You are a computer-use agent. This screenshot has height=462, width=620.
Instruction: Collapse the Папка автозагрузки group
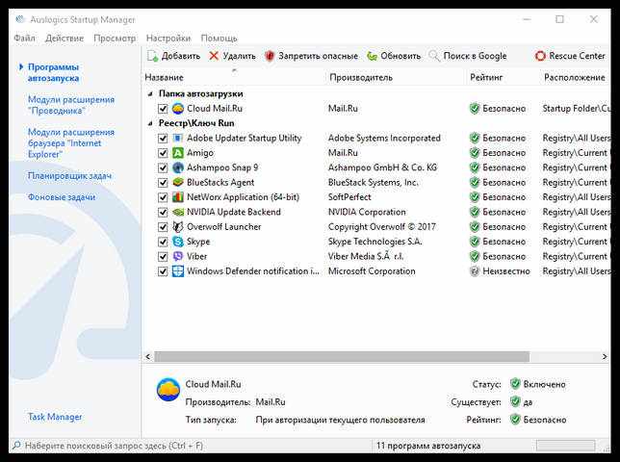[150, 94]
